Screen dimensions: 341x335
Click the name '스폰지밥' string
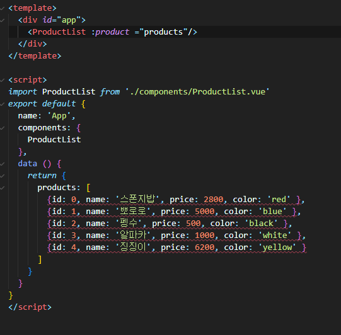coord(137,199)
